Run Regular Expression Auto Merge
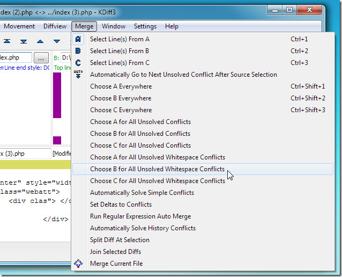This screenshot has width=342, height=277. tap(203, 216)
